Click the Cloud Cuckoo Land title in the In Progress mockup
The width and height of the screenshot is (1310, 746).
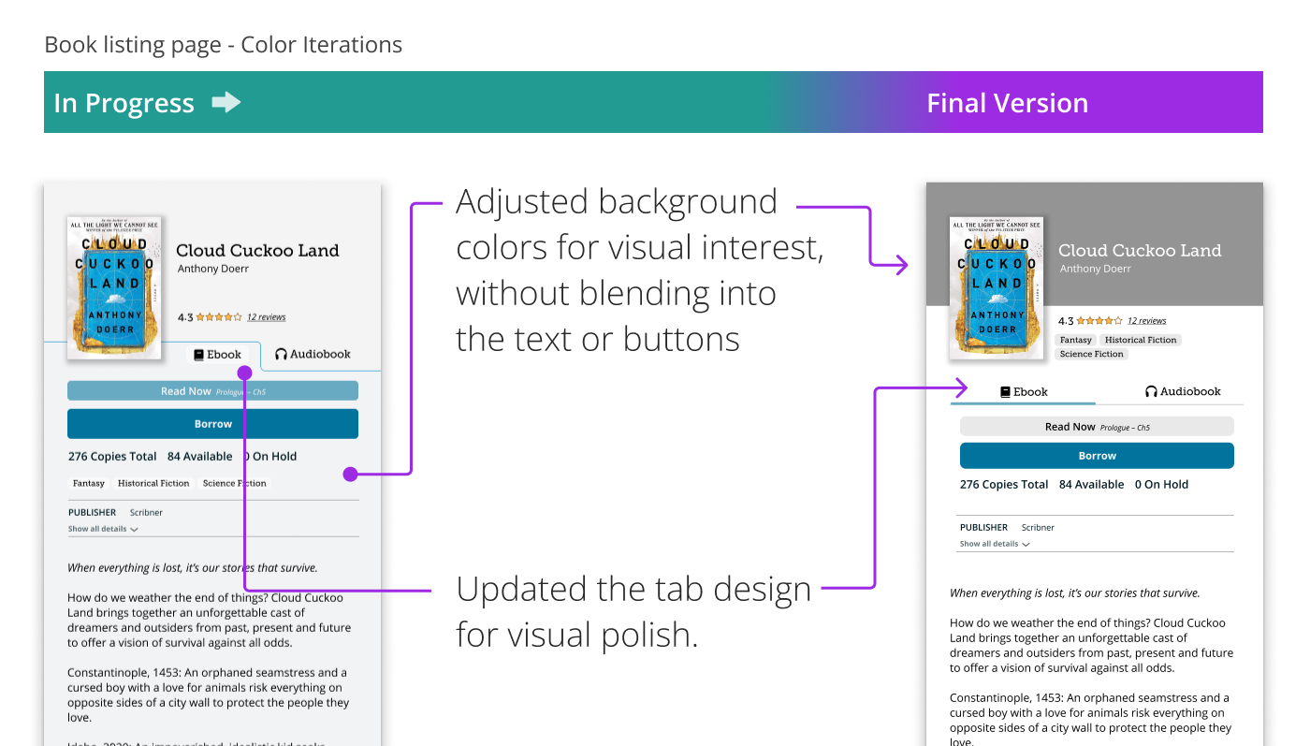(257, 250)
